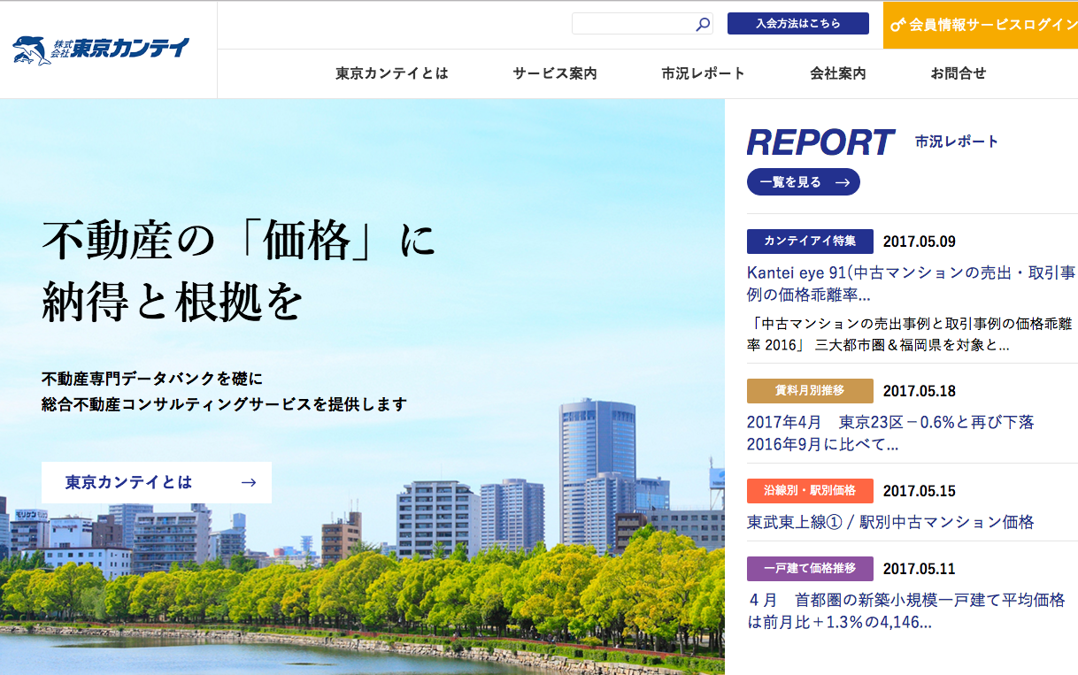1078x675 pixels.
Task: Click the key icon beside member login
Action: (x=897, y=25)
